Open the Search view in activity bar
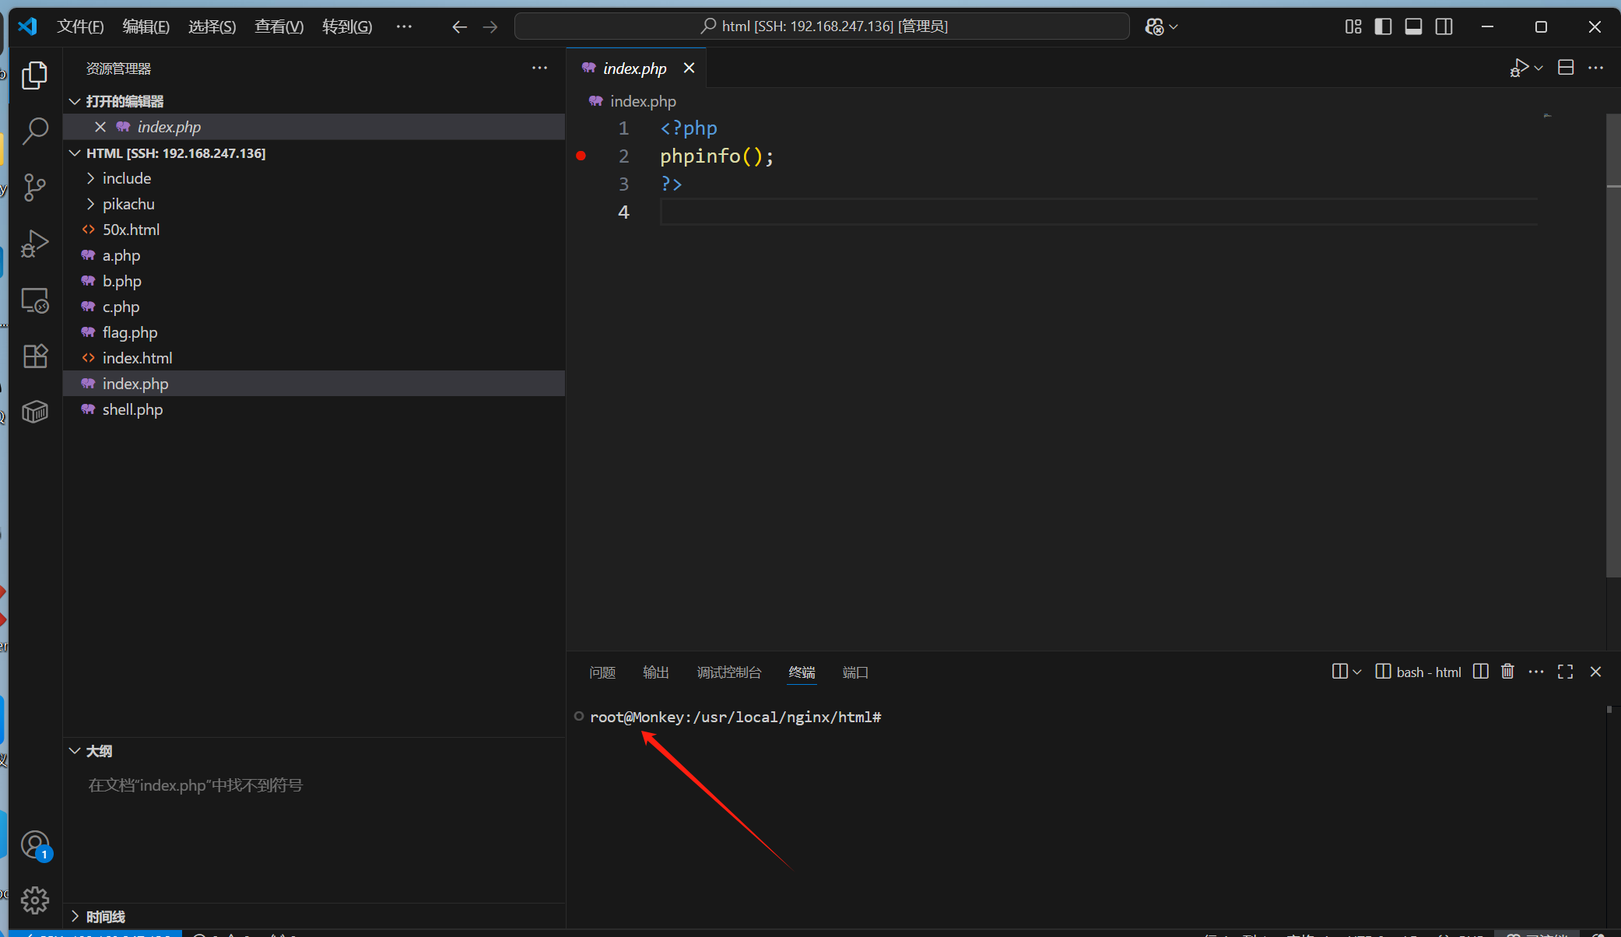The height and width of the screenshot is (937, 1621). tap(34, 131)
